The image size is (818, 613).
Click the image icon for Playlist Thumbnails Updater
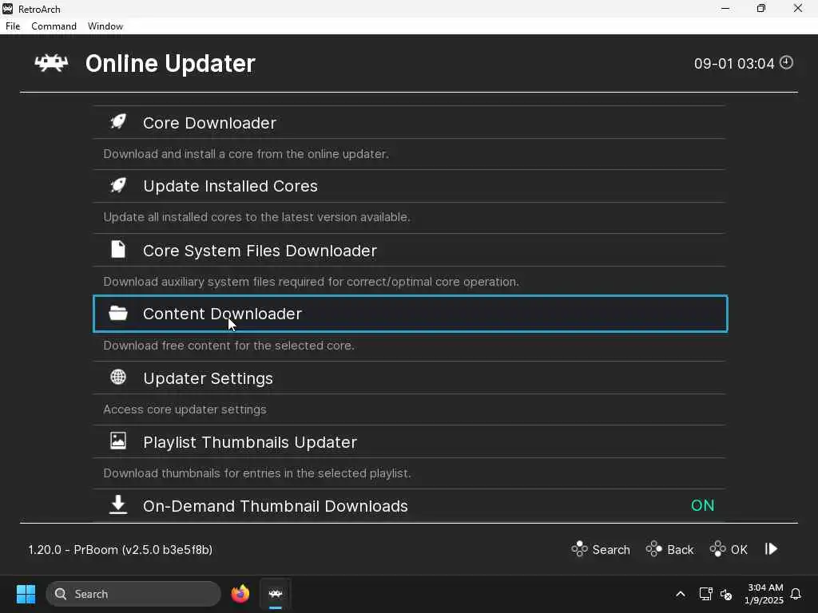tap(118, 441)
